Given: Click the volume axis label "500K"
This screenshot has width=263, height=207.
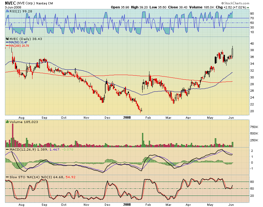Looking at the screenshot, I should pos(254,134).
